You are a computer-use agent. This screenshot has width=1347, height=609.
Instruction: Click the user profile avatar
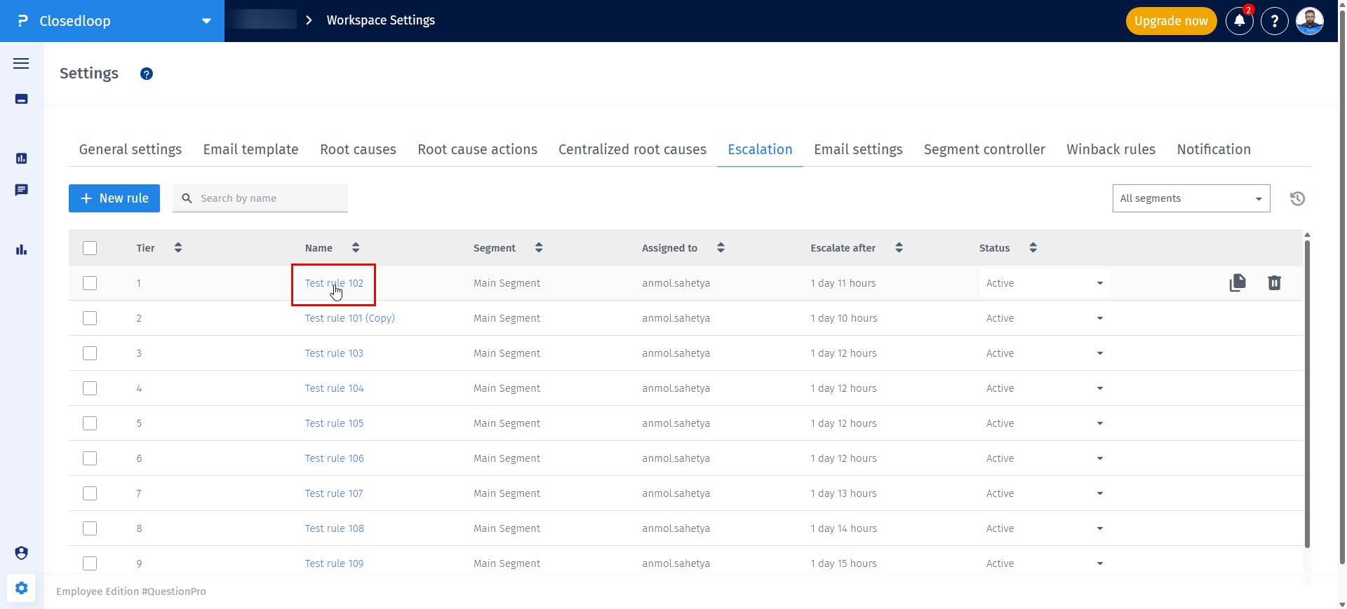1309,21
